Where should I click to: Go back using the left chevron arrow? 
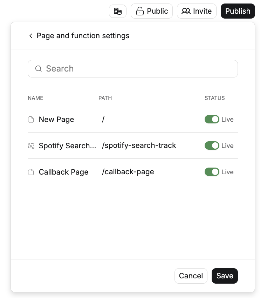[x=31, y=36]
